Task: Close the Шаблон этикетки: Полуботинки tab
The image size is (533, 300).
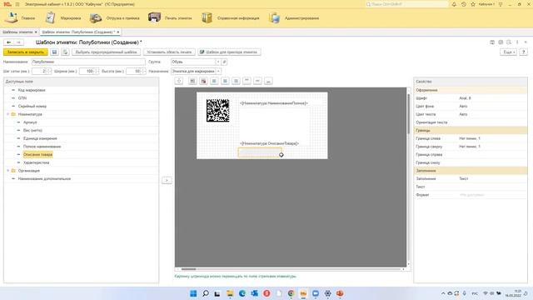Action: pyautogui.click(x=118, y=32)
